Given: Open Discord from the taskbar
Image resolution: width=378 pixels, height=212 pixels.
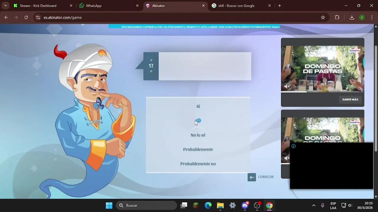Looking at the screenshot, I should coord(245,205).
